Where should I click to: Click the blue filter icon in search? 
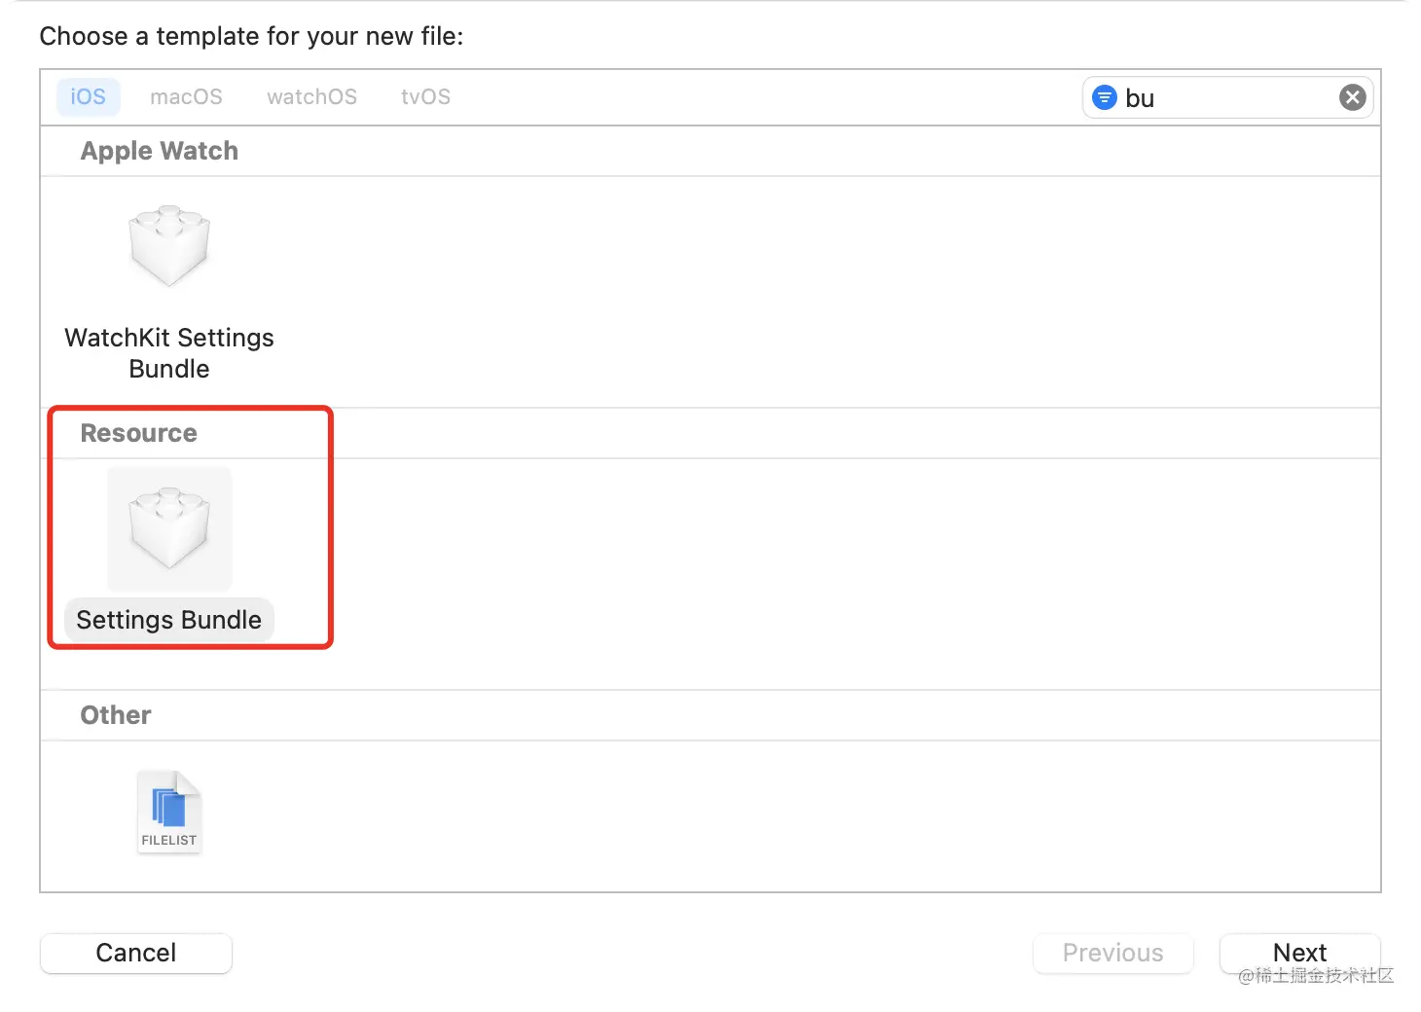tap(1104, 97)
